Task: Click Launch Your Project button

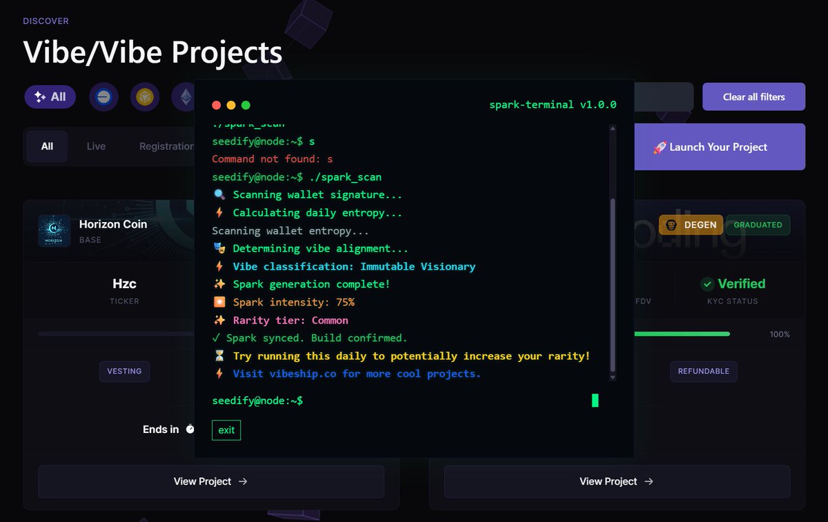Action: point(720,147)
